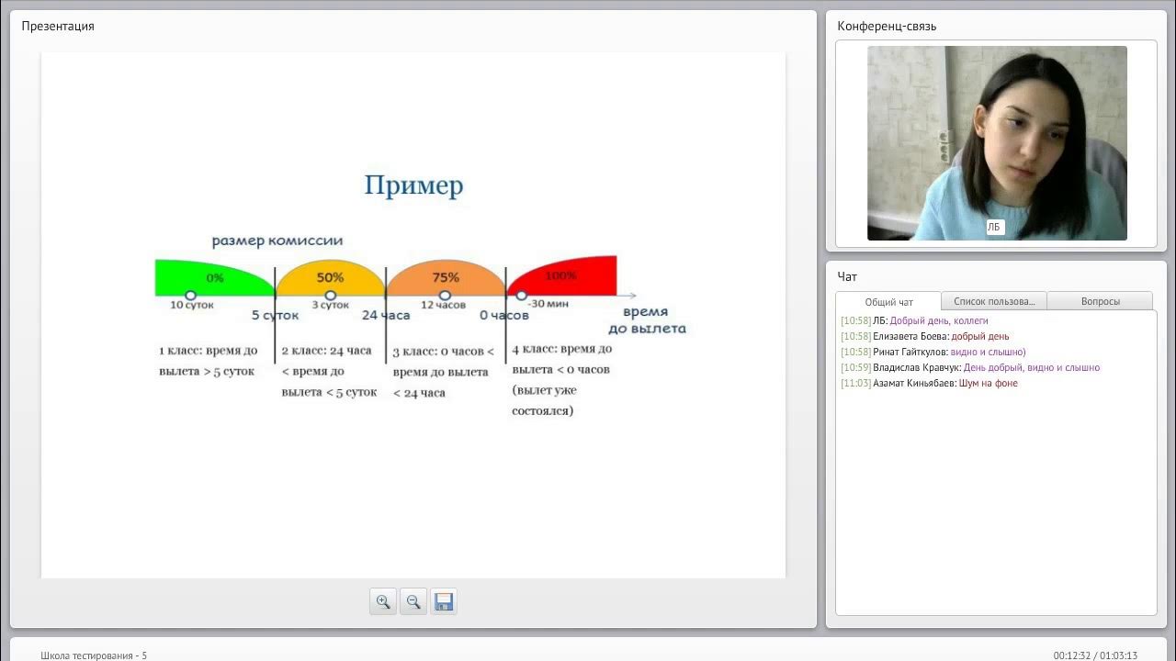Click the playback time 00:12:32 / 01:03:13

(x=1095, y=655)
